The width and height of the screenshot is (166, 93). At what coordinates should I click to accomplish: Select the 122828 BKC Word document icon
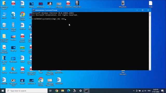pos(59,81)
